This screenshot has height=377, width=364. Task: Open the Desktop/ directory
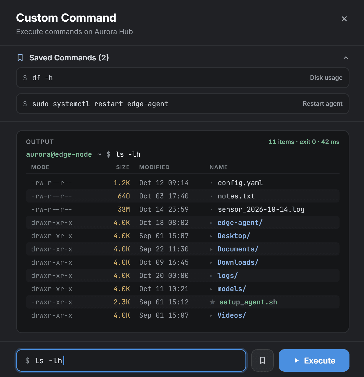pos(234,236)
